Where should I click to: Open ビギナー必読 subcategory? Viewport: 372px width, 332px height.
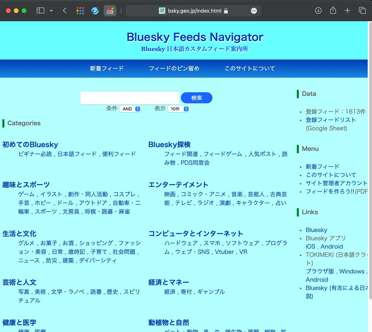pos(35,154)
